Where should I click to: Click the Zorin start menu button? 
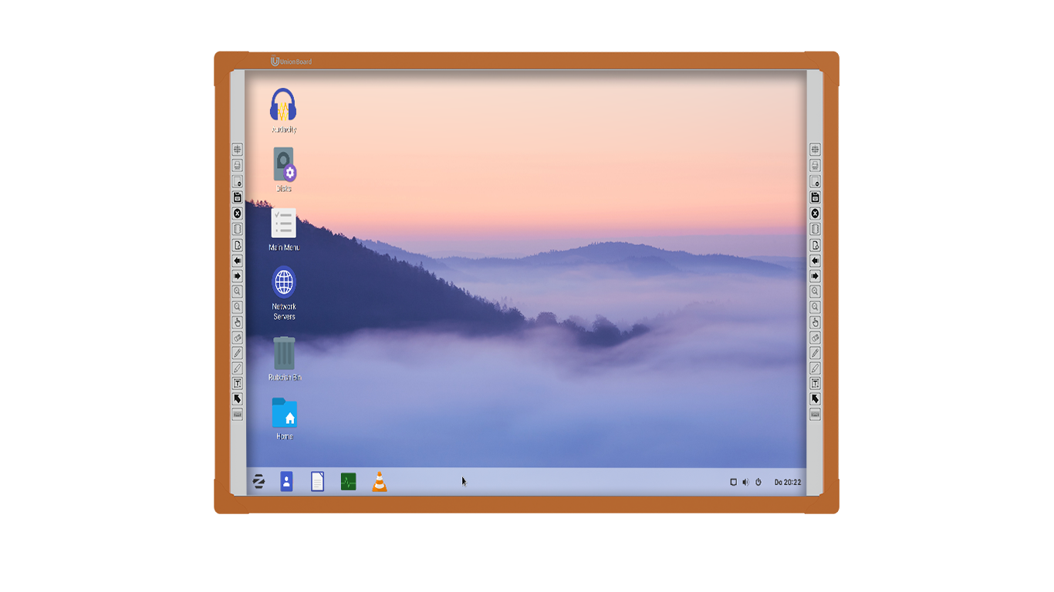[x=258, y=482]
